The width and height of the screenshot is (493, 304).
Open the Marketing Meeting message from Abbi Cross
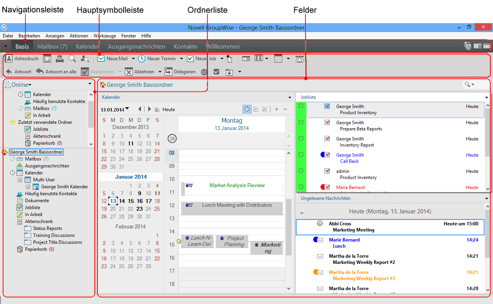click(x=389, y=227)
